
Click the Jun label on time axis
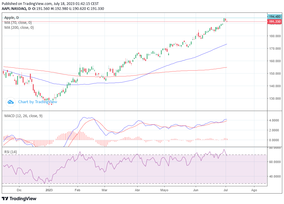pyautogui.click(x=196, y=190)
